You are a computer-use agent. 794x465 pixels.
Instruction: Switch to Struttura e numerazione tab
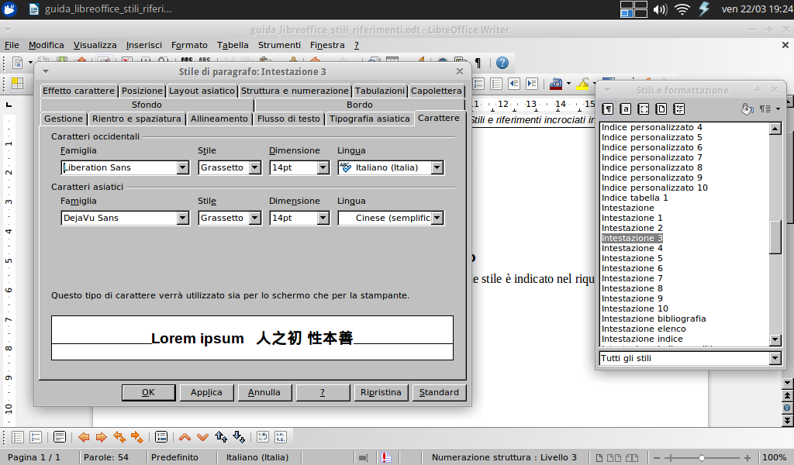click(295, 91)
